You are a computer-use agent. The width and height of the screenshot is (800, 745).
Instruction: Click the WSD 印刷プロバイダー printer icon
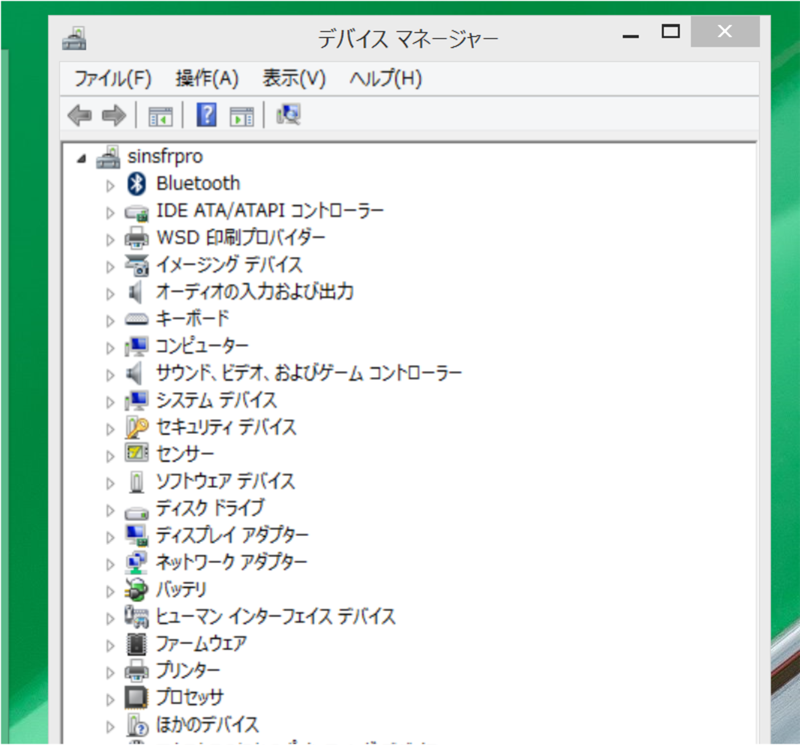coord(137,238)
